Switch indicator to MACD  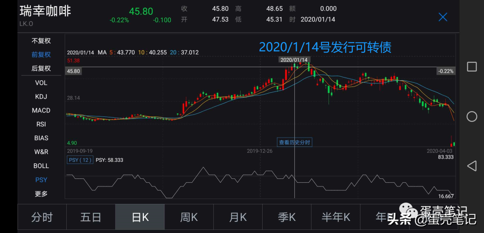pyautogui.click(x=41, y=111)
